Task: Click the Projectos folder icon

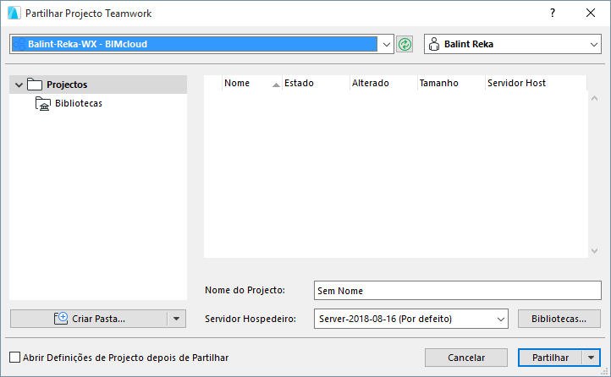Action: tap(35, 85)
